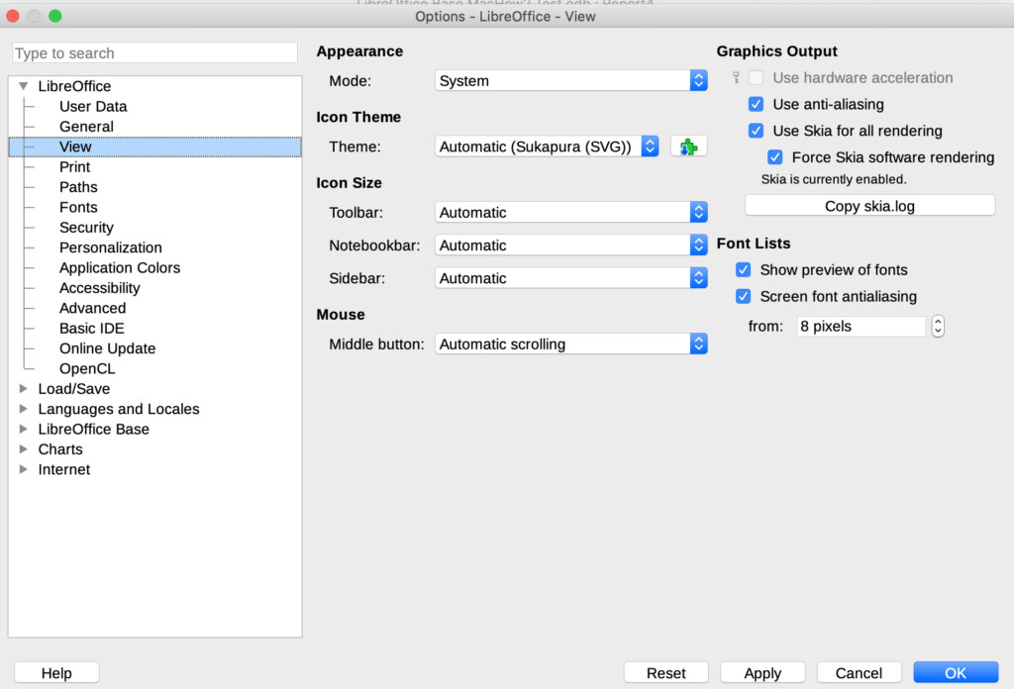Click the antialiasing from pixels field
This screenshot has width=1014, height=689.
pyautogui.click(x=862, y=327)
